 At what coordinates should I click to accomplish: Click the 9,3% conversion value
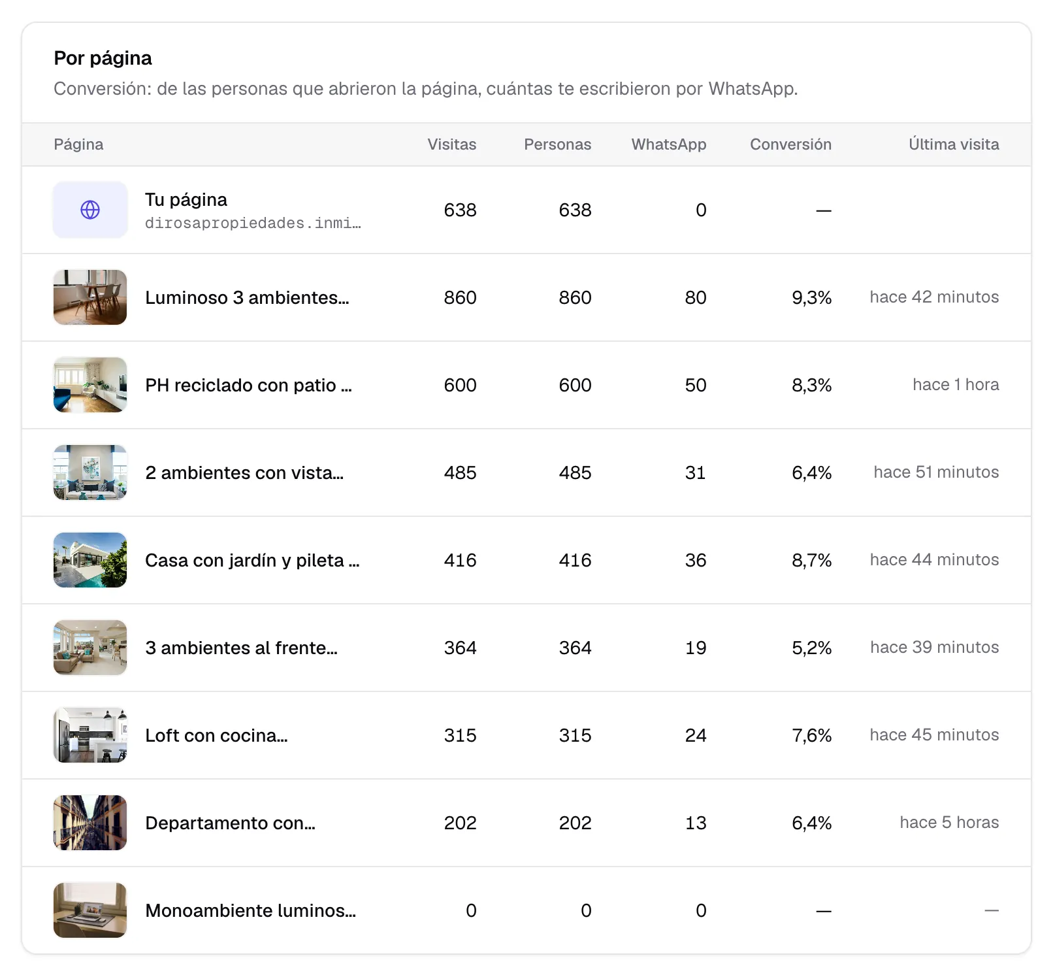tap(812, 297)
